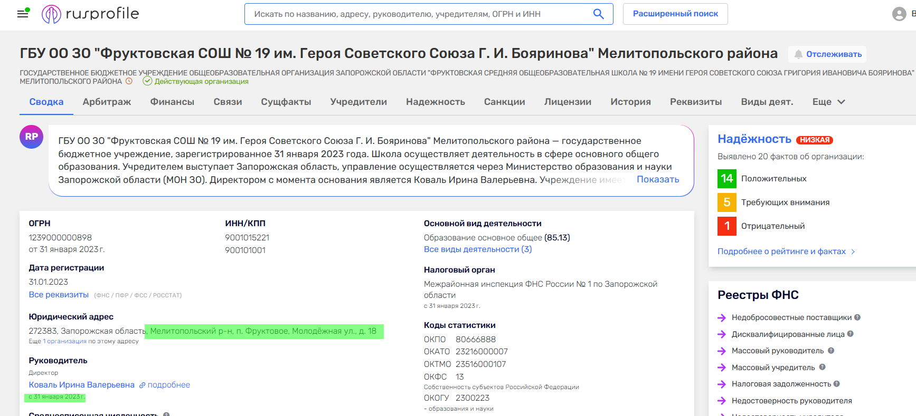Viewport: 916px width, 416px height.
Task: Open the Все виды деятельности (3) link
Action: pyautogui.click(x=477, y=249)
